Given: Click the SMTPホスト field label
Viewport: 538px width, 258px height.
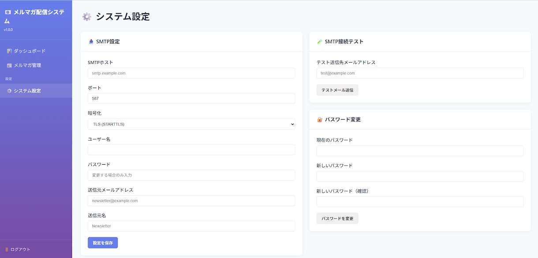Looking at the screenshot, I should [x=101, y=63].
